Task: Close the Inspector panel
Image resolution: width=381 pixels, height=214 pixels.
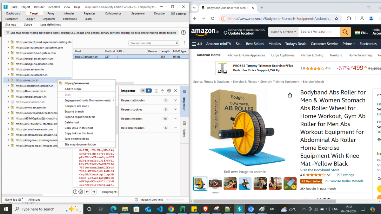Action: pyautogui.click(x=176, y=91)
